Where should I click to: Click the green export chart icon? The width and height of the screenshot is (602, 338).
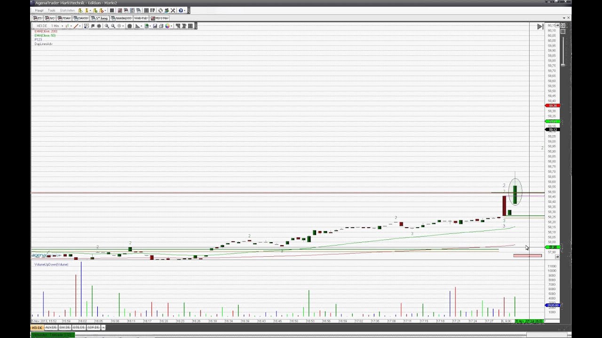(x=146, y=26)
